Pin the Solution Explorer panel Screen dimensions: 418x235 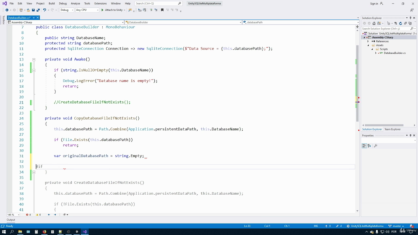410,18
